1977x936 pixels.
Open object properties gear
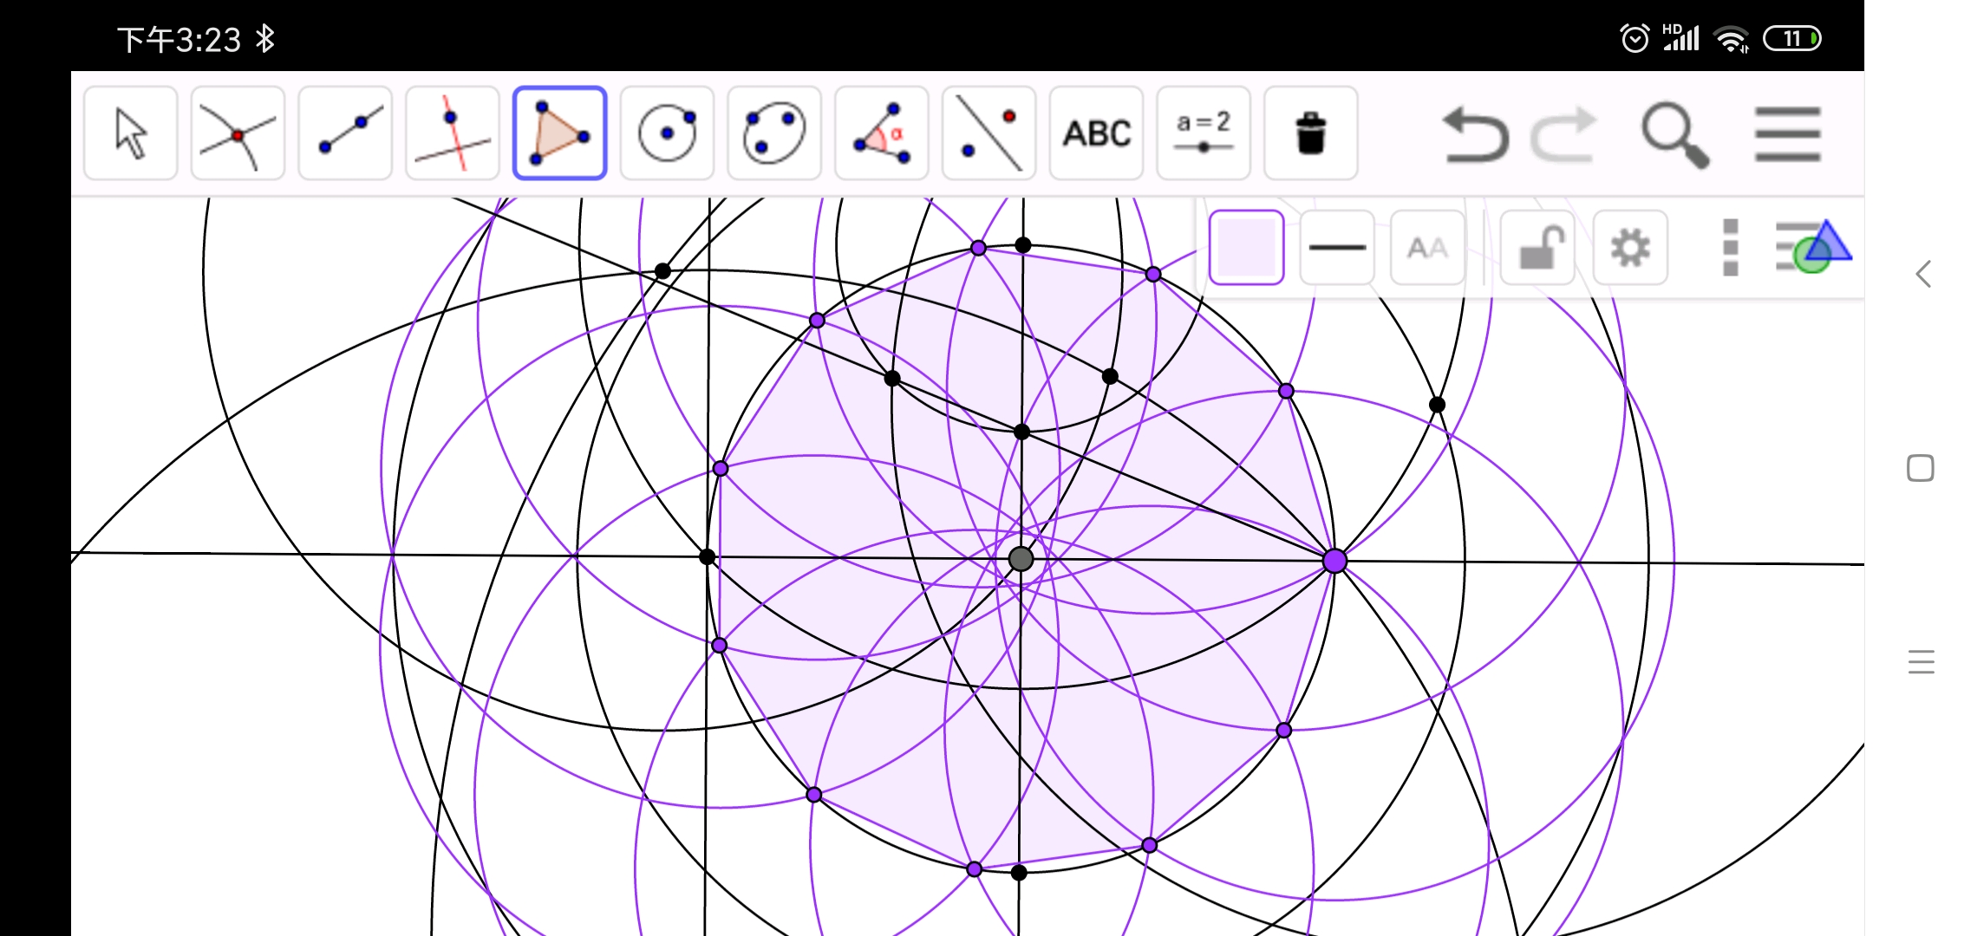pyautogui.click(x=1630, y=248)
